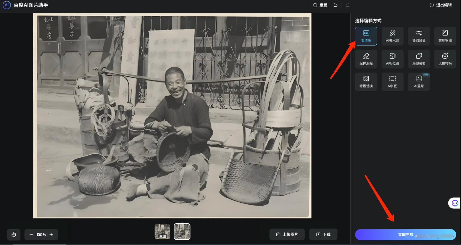
Task: Select the 涂抹消除 eraser tool
Action: pyautogui.click(x=366, y=59)
